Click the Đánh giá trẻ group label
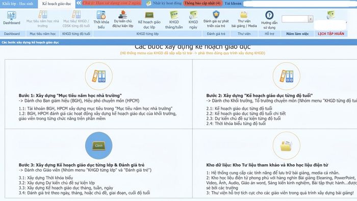 [216, 34]
